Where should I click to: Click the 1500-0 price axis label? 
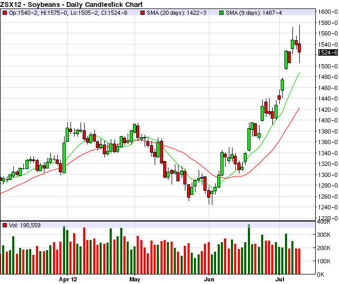click(x=328, y=66)
